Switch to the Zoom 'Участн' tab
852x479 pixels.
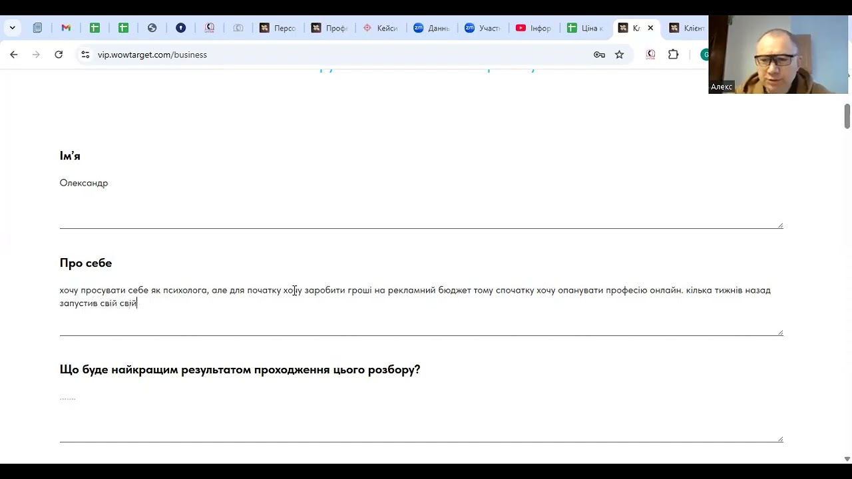point(483,28)
